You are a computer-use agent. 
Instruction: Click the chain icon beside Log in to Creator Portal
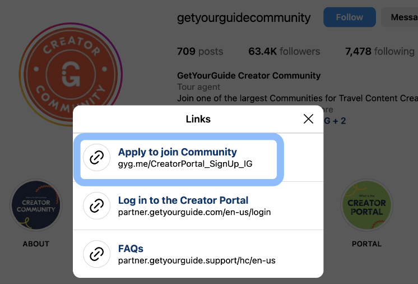[x=96, y=205]
